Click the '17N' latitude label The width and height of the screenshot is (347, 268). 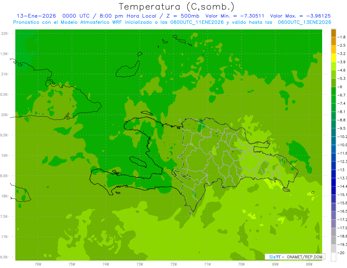coord(5,237)
